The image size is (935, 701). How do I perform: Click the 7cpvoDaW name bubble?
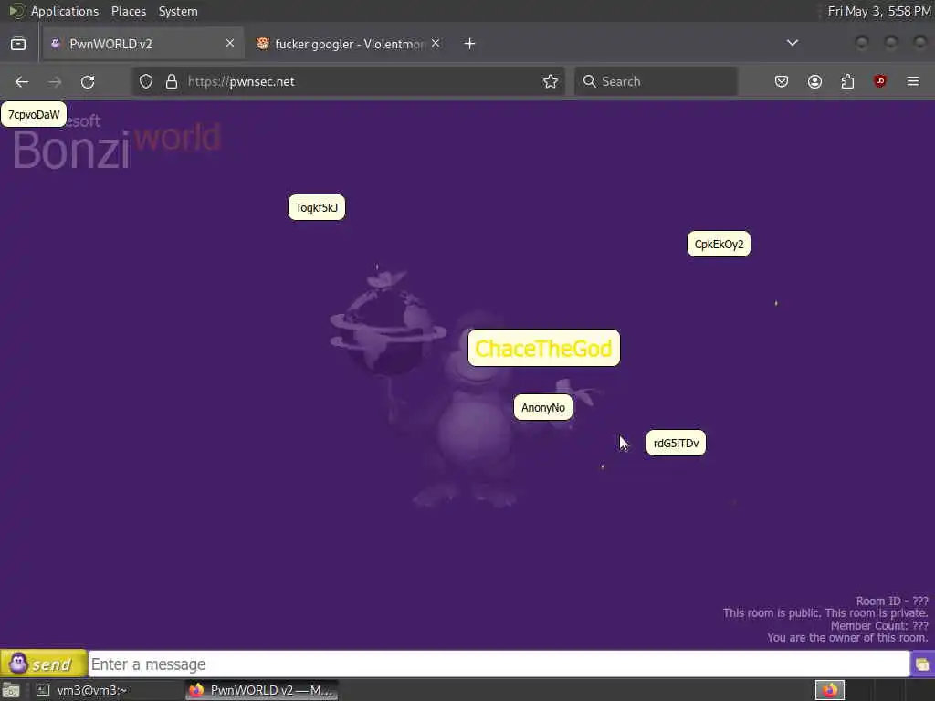[34, 114]
